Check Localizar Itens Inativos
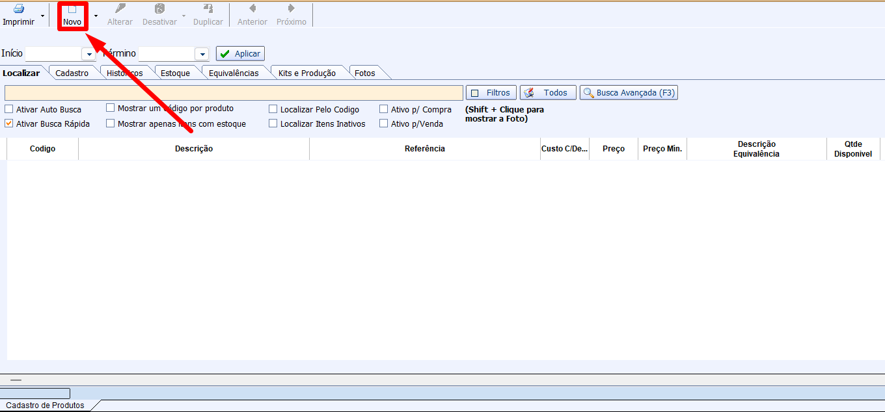885x412 pixels. pos(273,123)
